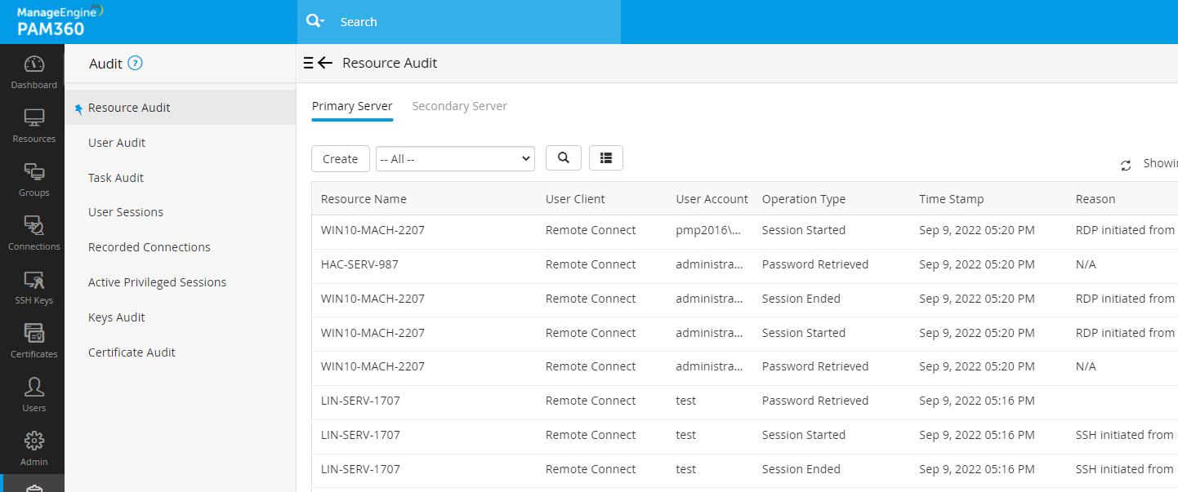The width and height of the screenshot is (1178, 492).
Task: Click the refresh icon above table
Action: (1126, 166)
